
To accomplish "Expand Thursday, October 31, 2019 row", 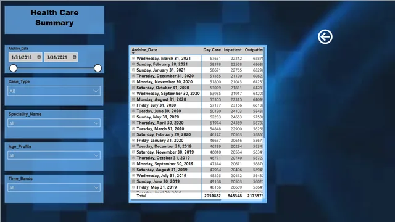I will tap(133, 158).
